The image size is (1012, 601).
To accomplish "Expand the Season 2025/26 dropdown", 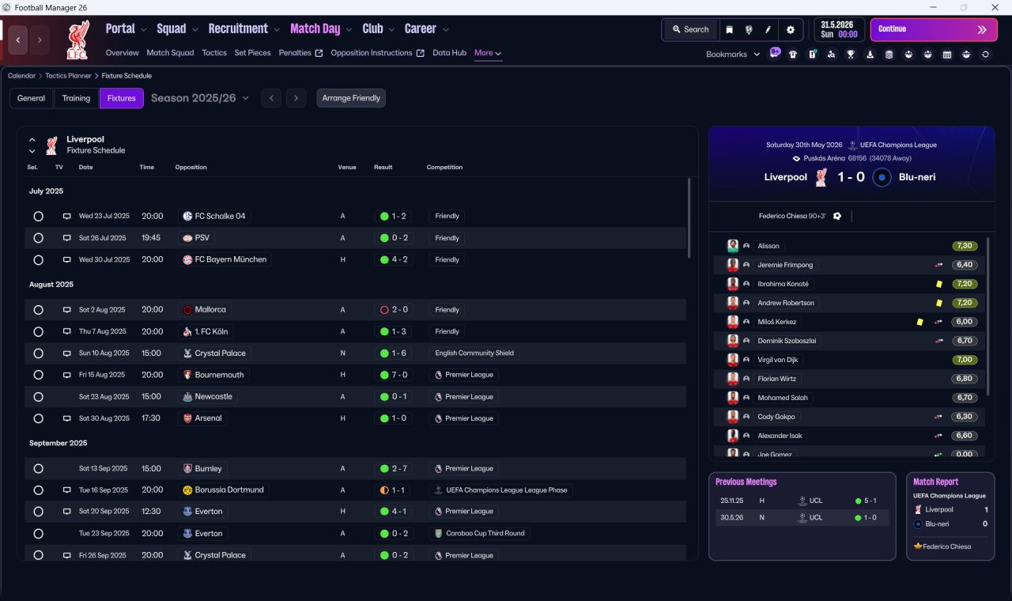I will [x=200, y=98].
